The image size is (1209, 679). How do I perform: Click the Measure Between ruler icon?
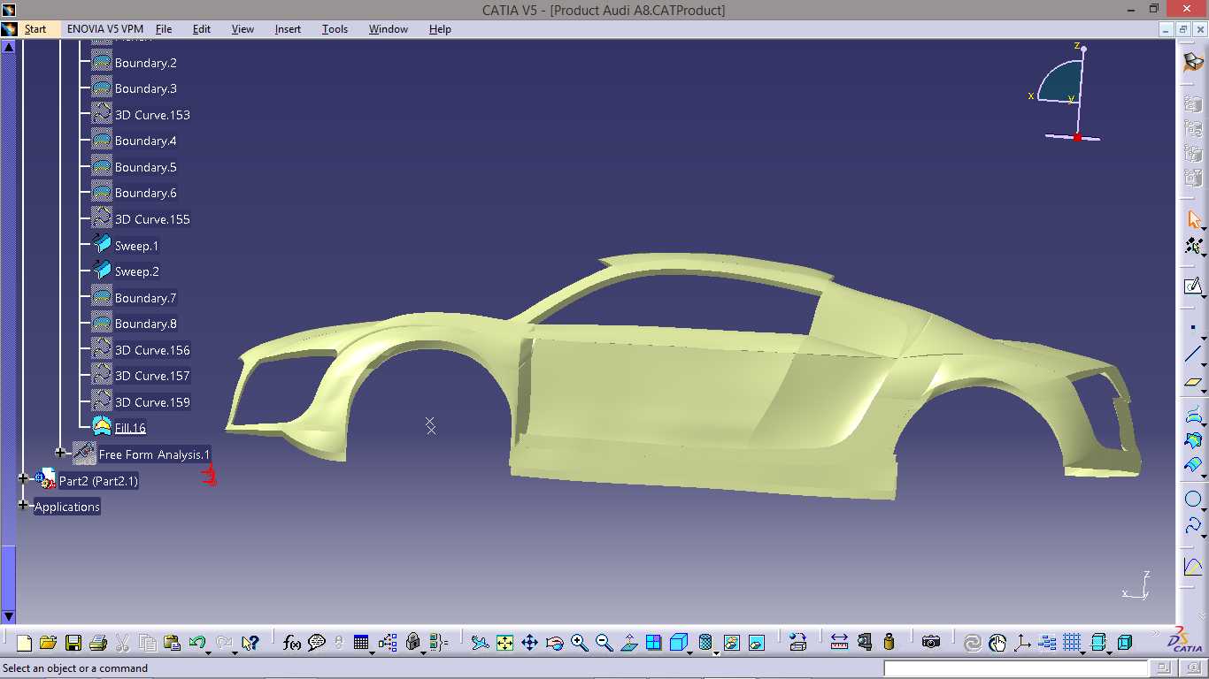(839, 643)
